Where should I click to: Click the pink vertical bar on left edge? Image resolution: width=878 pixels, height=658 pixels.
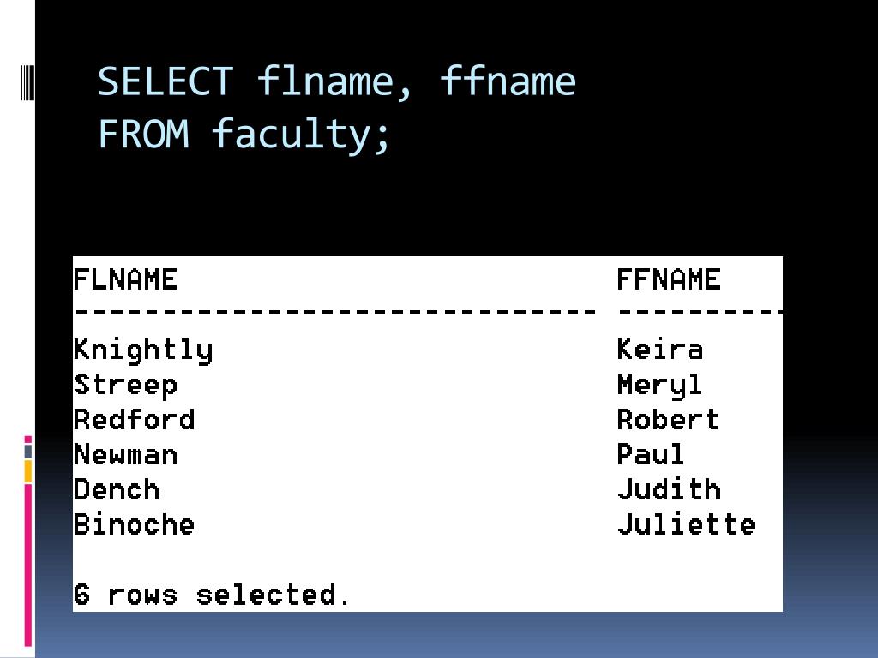pos(28,565)
